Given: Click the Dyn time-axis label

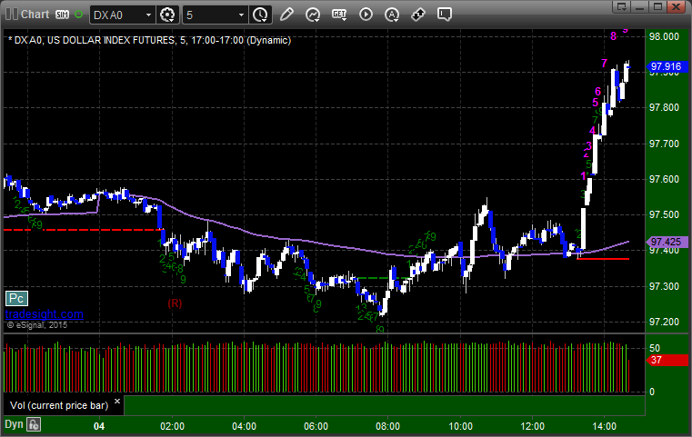Looking at the screenshot, I should point(14,424).
